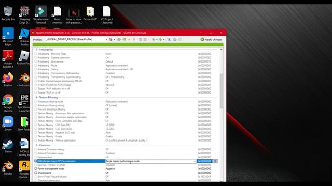The image size is (332, 186).
Task: Click the refresh settings icon in toolbar
Action: (119, 39)
